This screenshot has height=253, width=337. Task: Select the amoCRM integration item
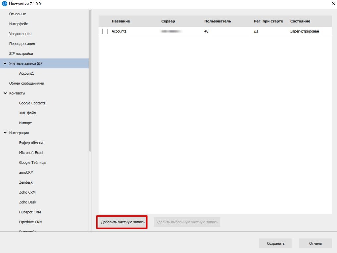click(x=26, y=172)
